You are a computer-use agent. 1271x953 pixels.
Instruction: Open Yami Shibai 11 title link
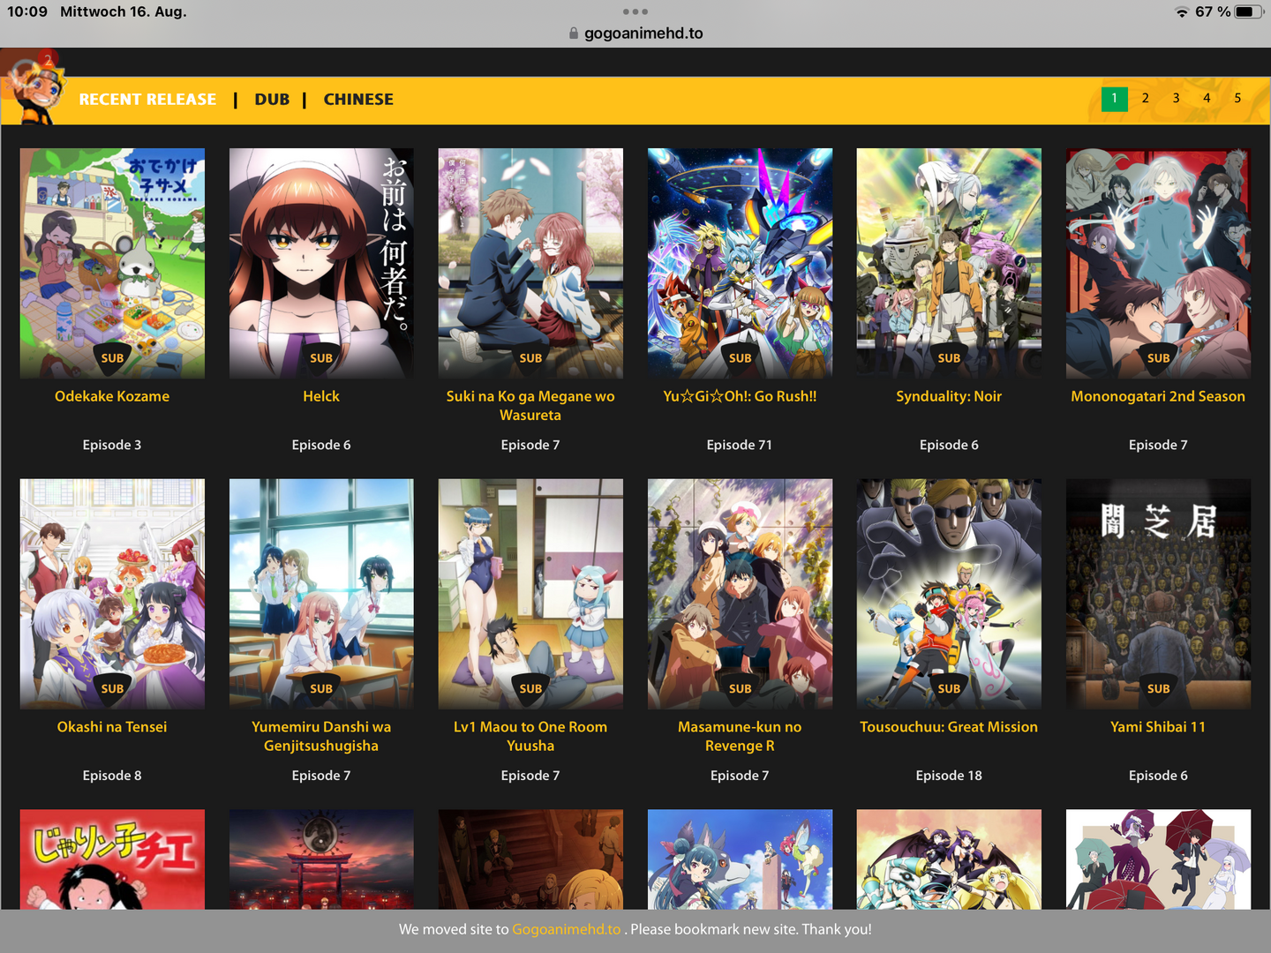pyautogui.click(x=1158, y=727)
